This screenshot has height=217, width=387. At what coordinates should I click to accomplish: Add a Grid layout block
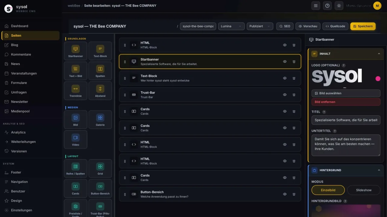coord(100,168)
